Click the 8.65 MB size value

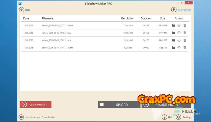[163, 48]
